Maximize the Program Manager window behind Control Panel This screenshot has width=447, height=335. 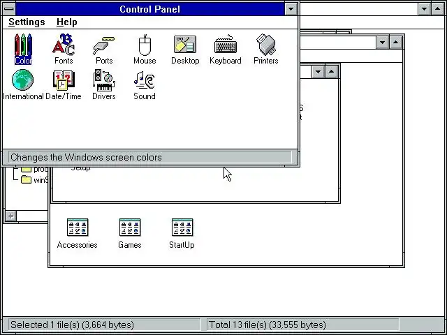(396, 43)
